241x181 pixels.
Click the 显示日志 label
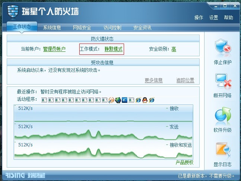pos(222,164)
